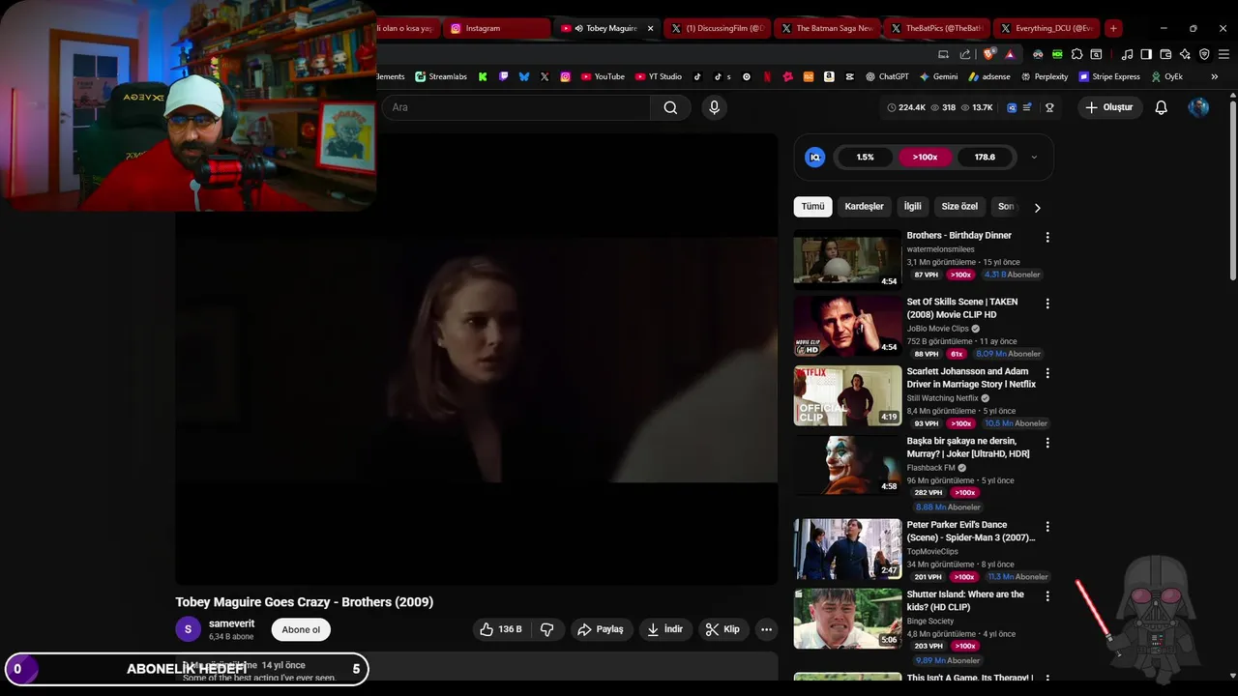Open the Shutter Island clip thumbnail
Screen dimensions: 1238x696
coord(847,619)
